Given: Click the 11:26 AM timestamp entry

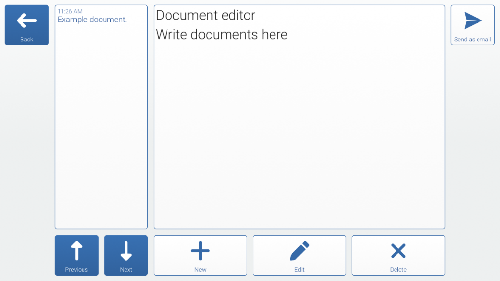Looking at the screenshot, I should click(70, 11).
